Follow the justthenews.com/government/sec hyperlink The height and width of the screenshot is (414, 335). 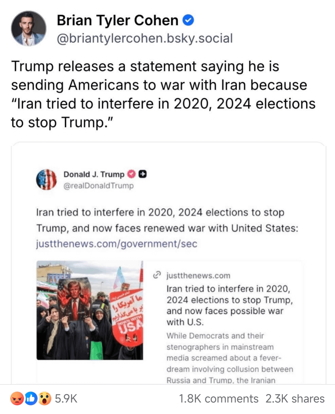(117, 244)
